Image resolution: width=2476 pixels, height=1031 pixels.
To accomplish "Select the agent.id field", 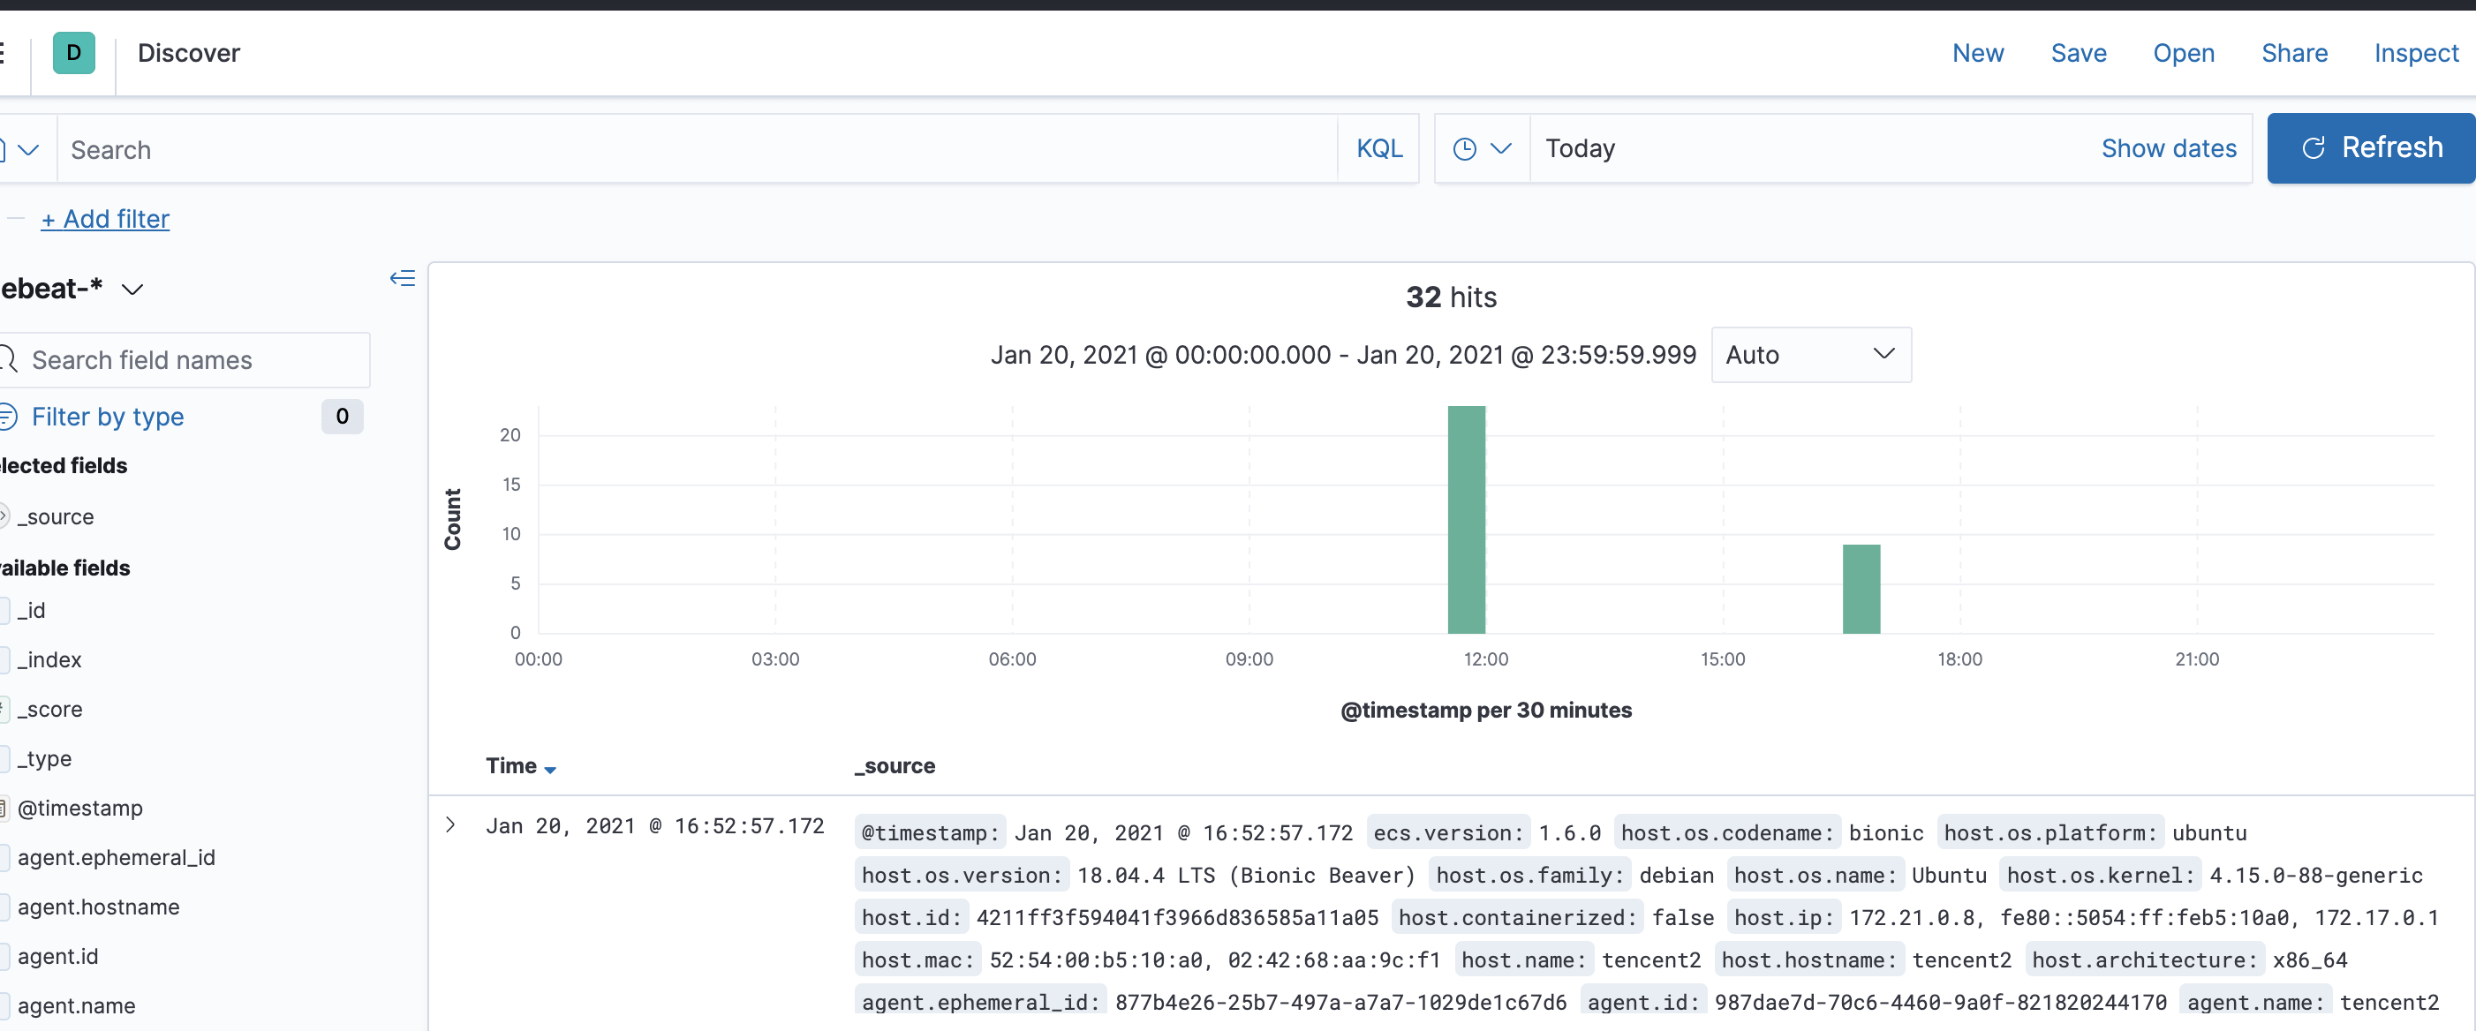I will 57,957.
